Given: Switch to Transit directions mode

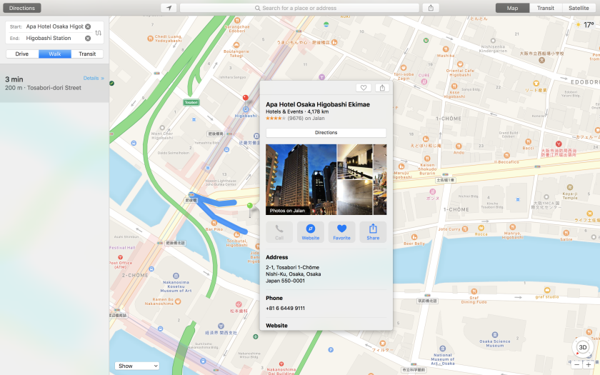Looking at the screenshot, I should coord(87,54).
